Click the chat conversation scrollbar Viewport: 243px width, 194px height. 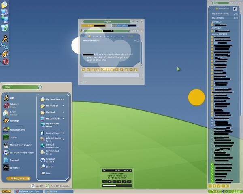click(x=141, y=53)
